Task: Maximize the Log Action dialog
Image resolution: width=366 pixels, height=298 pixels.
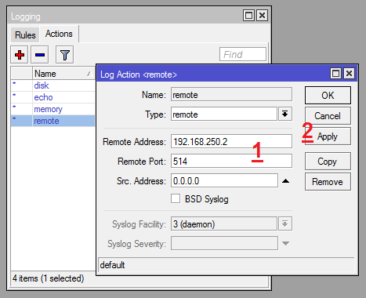Action: tap(335, 74)
